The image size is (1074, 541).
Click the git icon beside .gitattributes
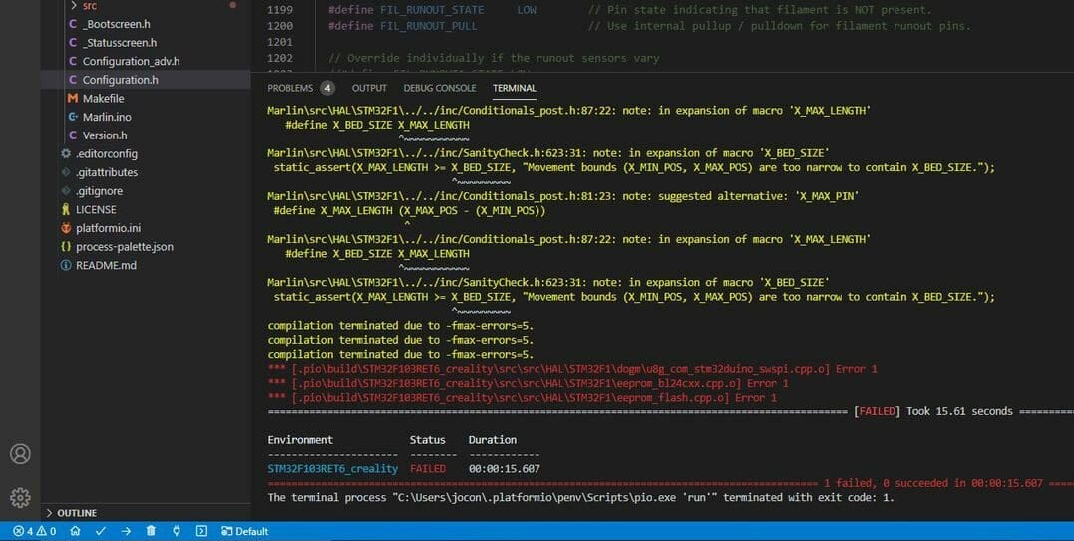click(66, 172)
